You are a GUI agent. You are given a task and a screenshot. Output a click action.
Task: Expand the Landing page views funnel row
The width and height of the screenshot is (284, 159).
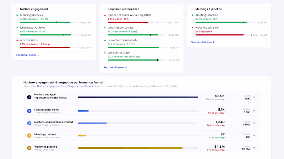[x=254, y=111]
